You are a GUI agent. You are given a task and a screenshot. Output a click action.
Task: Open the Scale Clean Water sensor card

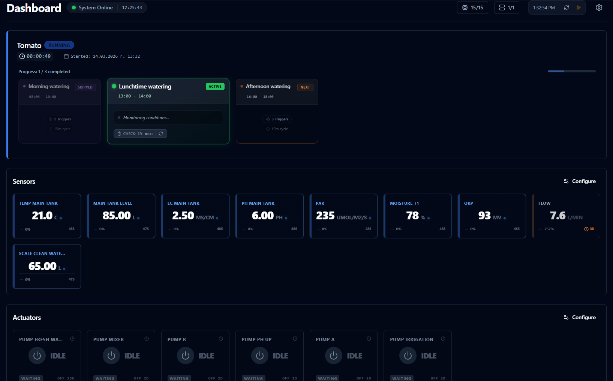click(47, 266)
